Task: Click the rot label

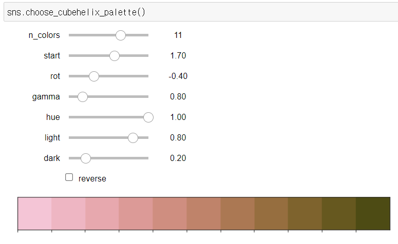Action: point(55,76)
